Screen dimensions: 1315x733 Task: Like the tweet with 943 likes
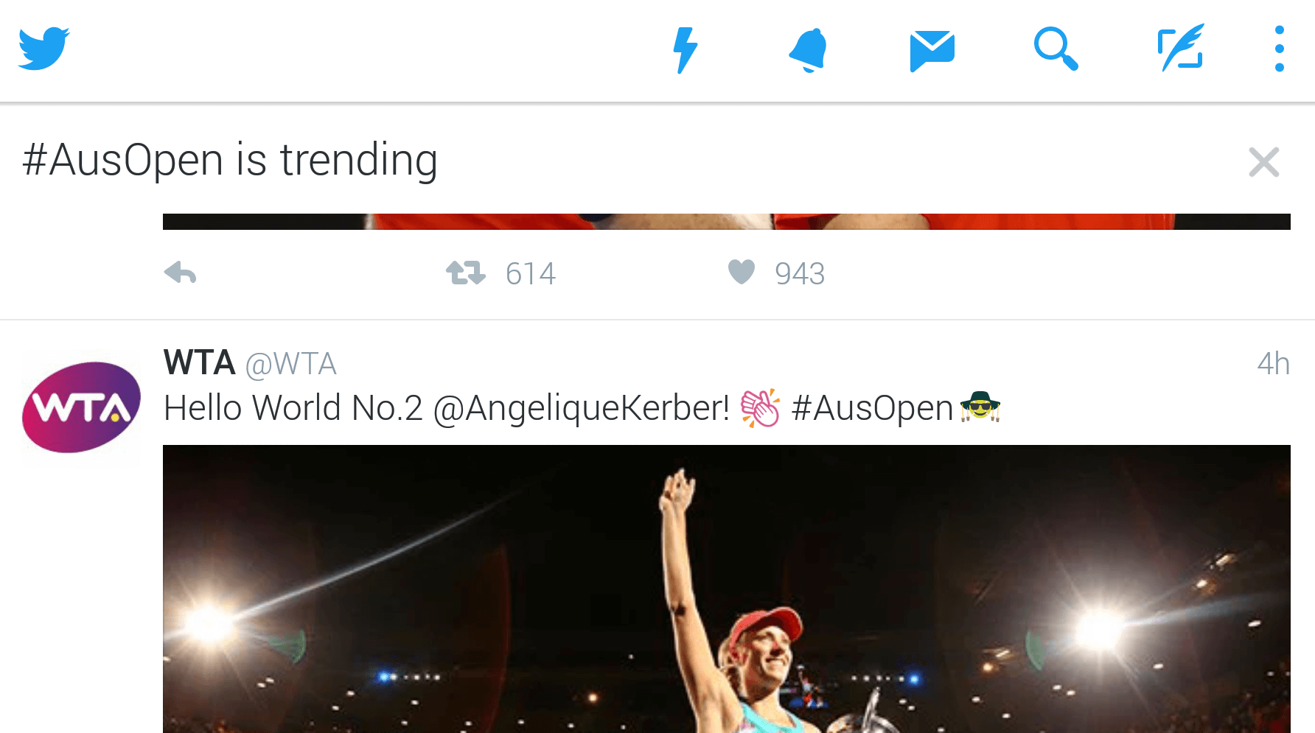[x=742, y=272]
